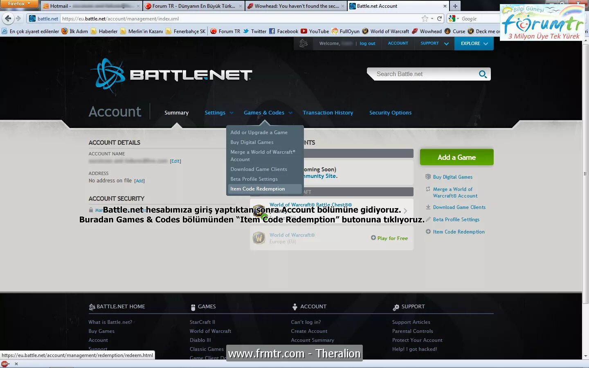
Task: Click footer Support Articles link
Action: tap(411, 322)
